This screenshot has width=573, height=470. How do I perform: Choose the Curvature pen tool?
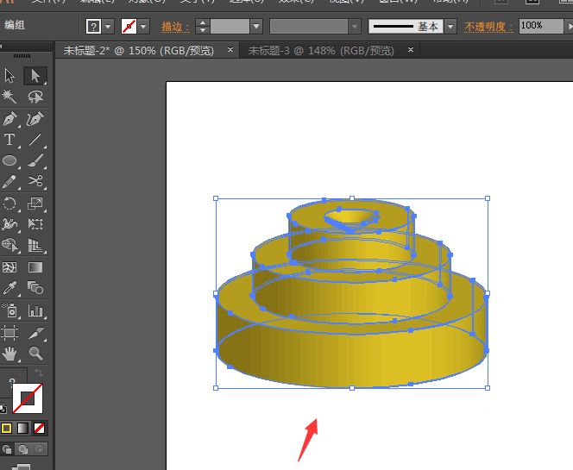point(35,119)
